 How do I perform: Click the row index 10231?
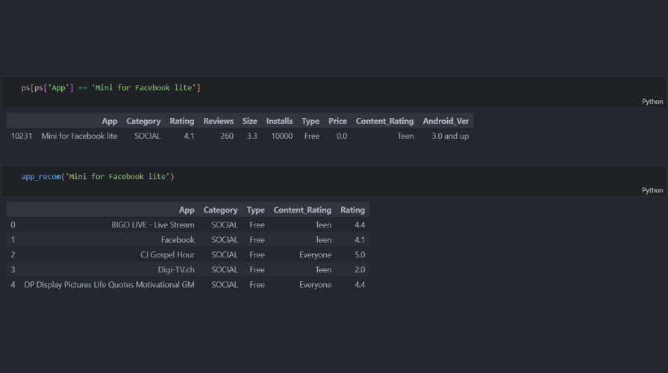22,136
